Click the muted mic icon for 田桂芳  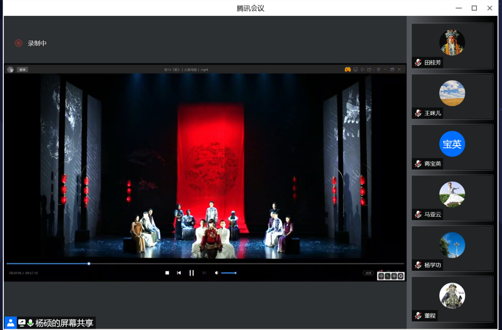click(x=418, y=62)
